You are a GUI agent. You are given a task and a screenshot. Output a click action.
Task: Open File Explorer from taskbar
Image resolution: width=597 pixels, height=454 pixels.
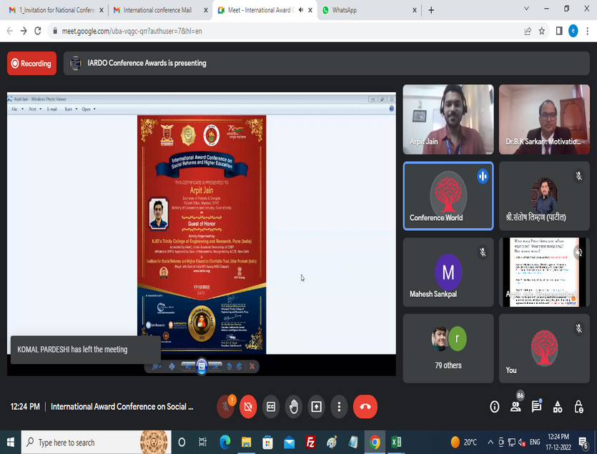246,442
